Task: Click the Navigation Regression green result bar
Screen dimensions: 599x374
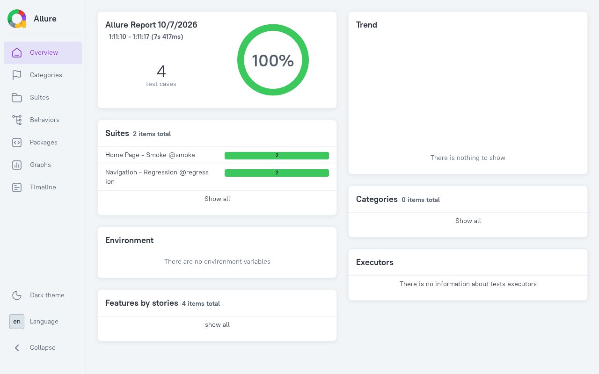Action: (277, 173)
